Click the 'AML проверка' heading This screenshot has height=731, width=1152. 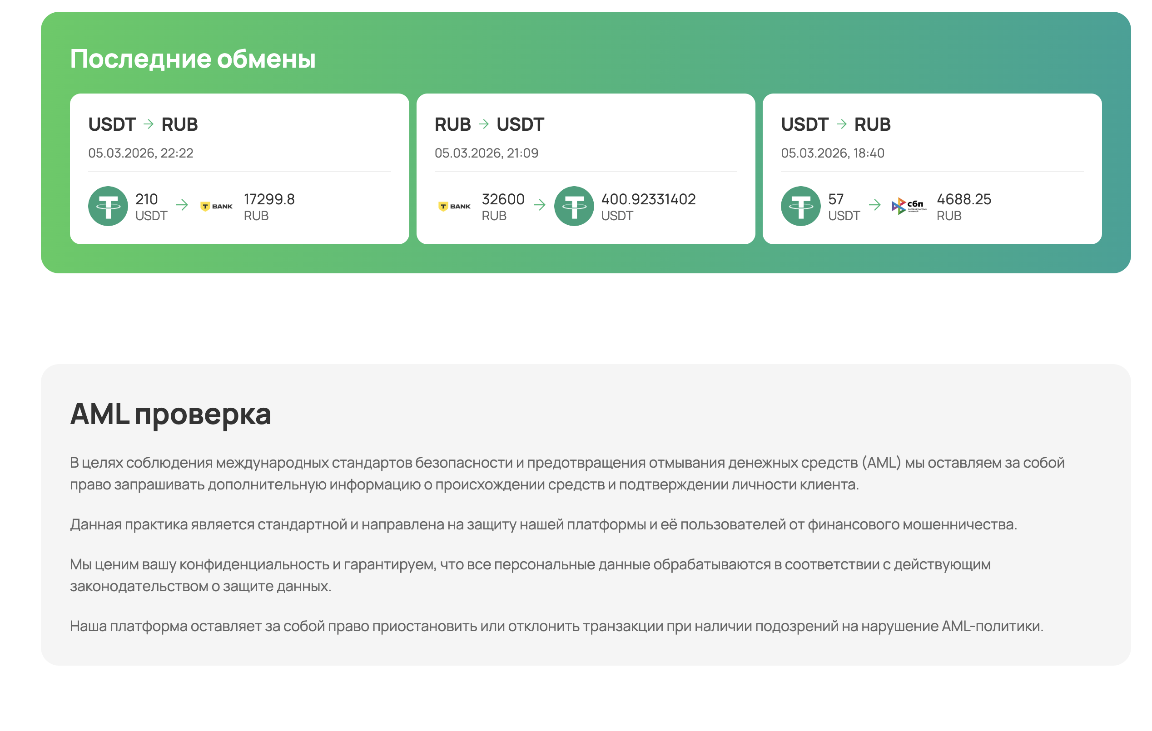click(170, 414)
